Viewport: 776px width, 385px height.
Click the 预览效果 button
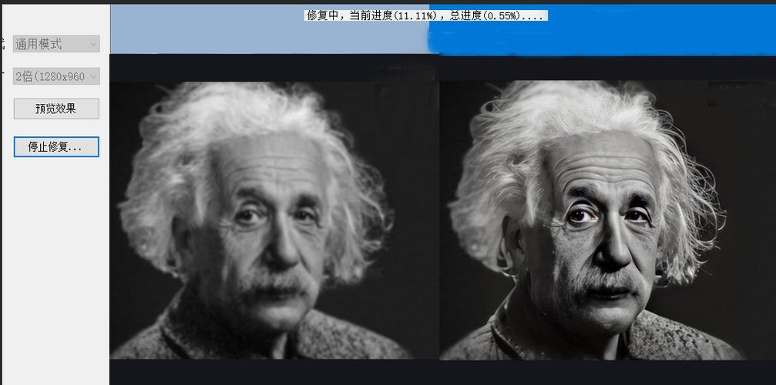(56, 109)
